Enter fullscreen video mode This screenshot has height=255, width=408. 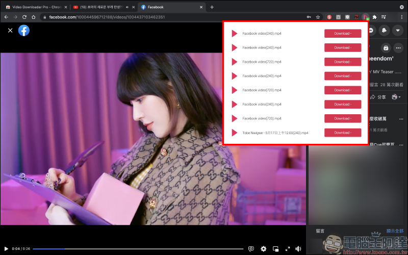point(288,249)
